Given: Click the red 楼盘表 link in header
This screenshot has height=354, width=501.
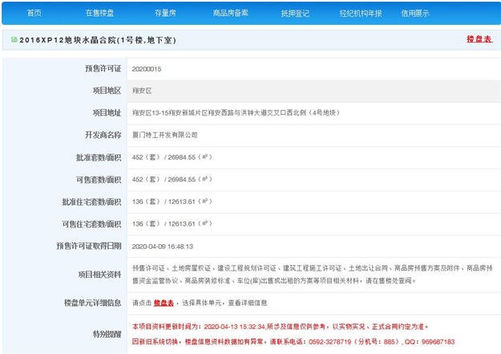Looking at the screenshot, I should pos(479,39).
